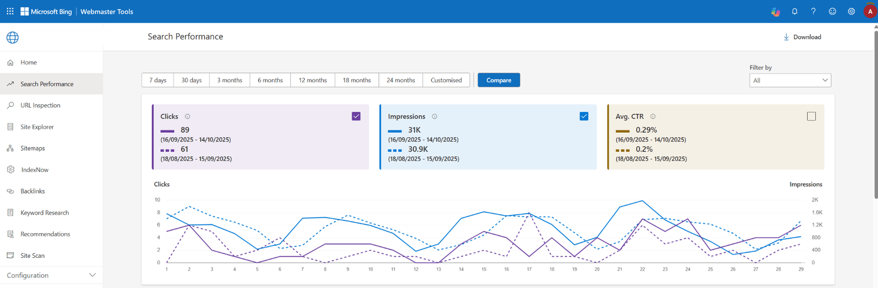
Task: Click the Search Performance trend icon
Action: coord(10,84)
